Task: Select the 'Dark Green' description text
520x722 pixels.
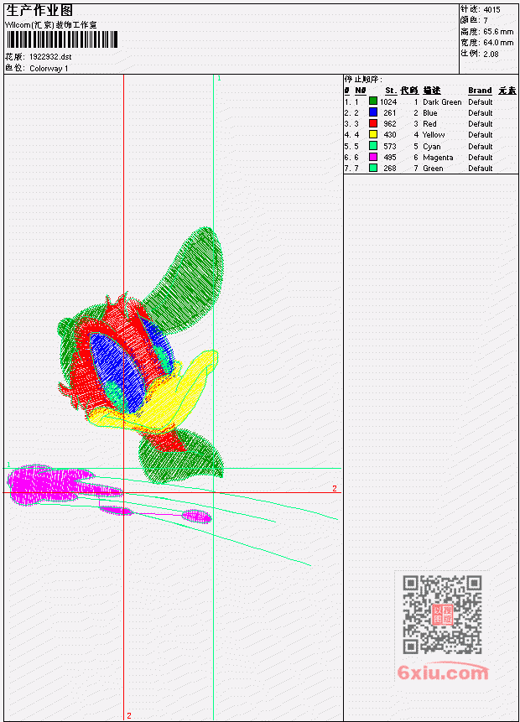Action: tap(442, 101)
